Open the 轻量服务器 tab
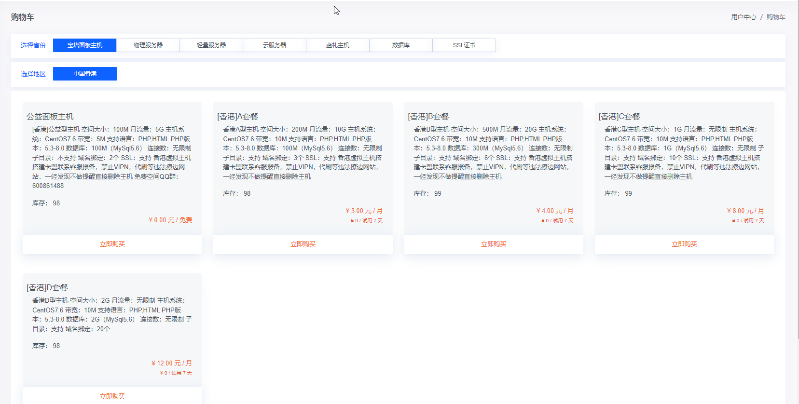This screenshot has width=799, height=404. coord(211,45)
